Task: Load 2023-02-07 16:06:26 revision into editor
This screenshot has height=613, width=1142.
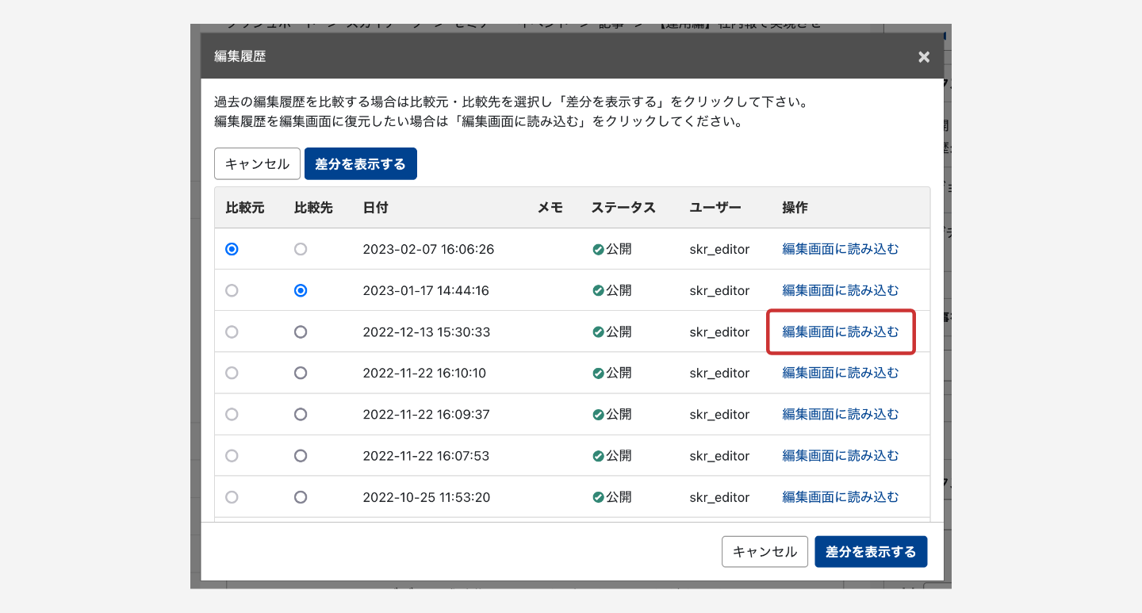Action: coord(841,249)
